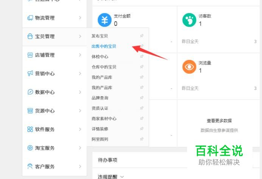This screenshot has height=179, width=262.
Task: Click the 数据中心 compass icon
Action: tap(30, 92)
